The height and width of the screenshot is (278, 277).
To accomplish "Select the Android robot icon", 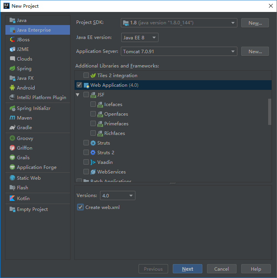I will point(12,88).
